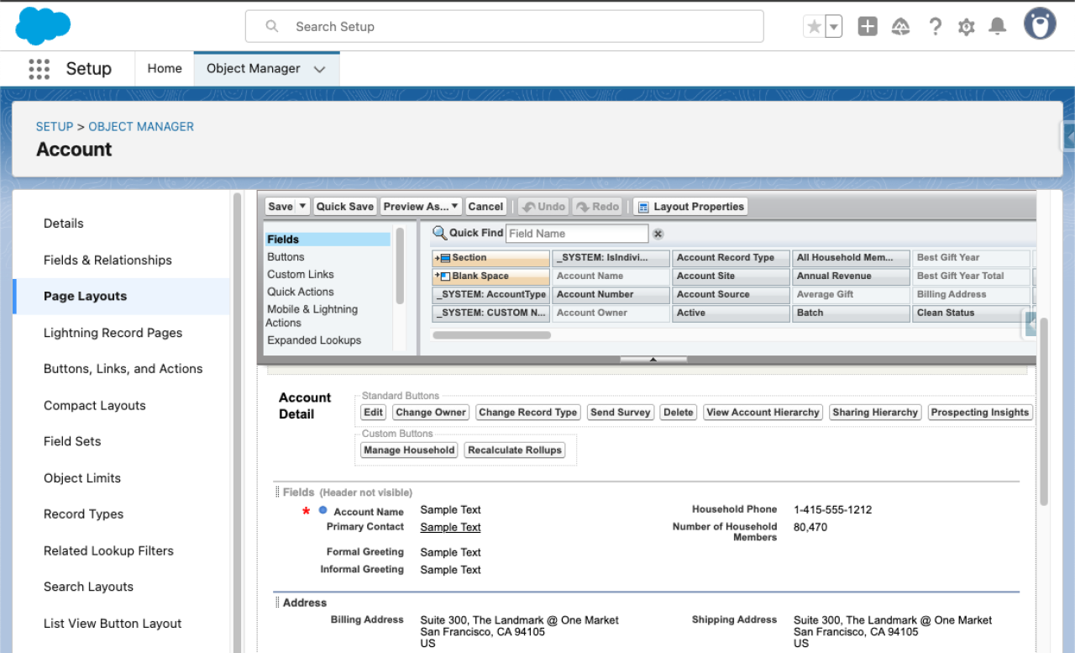
Task: Open the Save button dropdown arrow
Action: 302,206
